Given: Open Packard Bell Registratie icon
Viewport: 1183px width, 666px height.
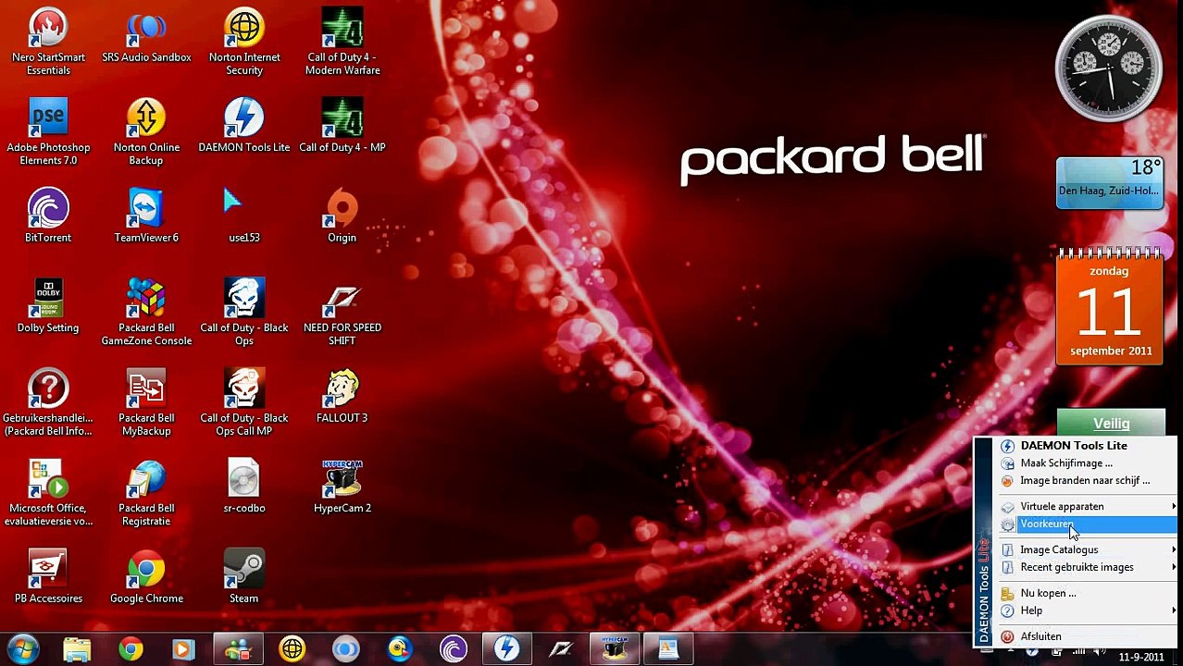Looking at the screenshot, I should tap(146, 492).
